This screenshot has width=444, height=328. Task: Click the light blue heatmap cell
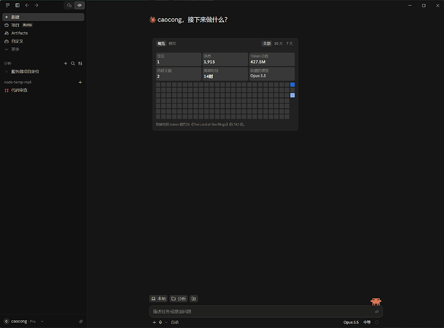(292, 95)
